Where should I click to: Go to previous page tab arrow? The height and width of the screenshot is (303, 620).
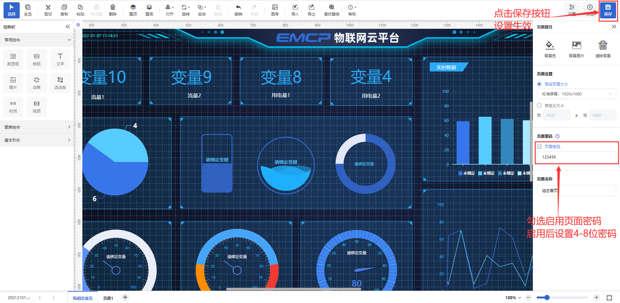click(x=40, y=298)
